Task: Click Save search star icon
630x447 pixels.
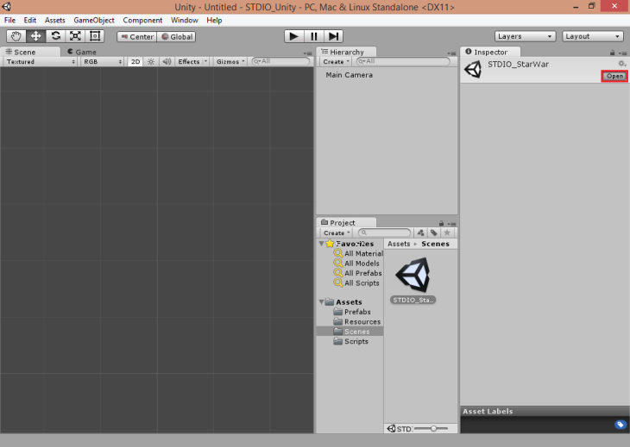Action: [447, 233]
